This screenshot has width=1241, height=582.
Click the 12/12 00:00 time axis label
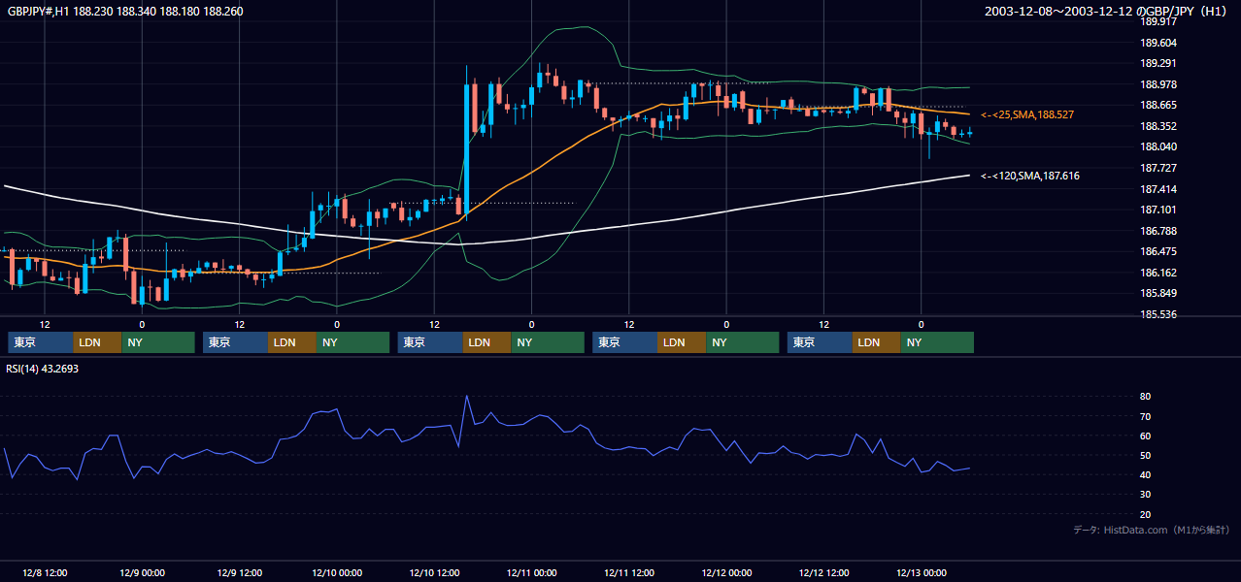pyautogui.click(x=726, y=572)
